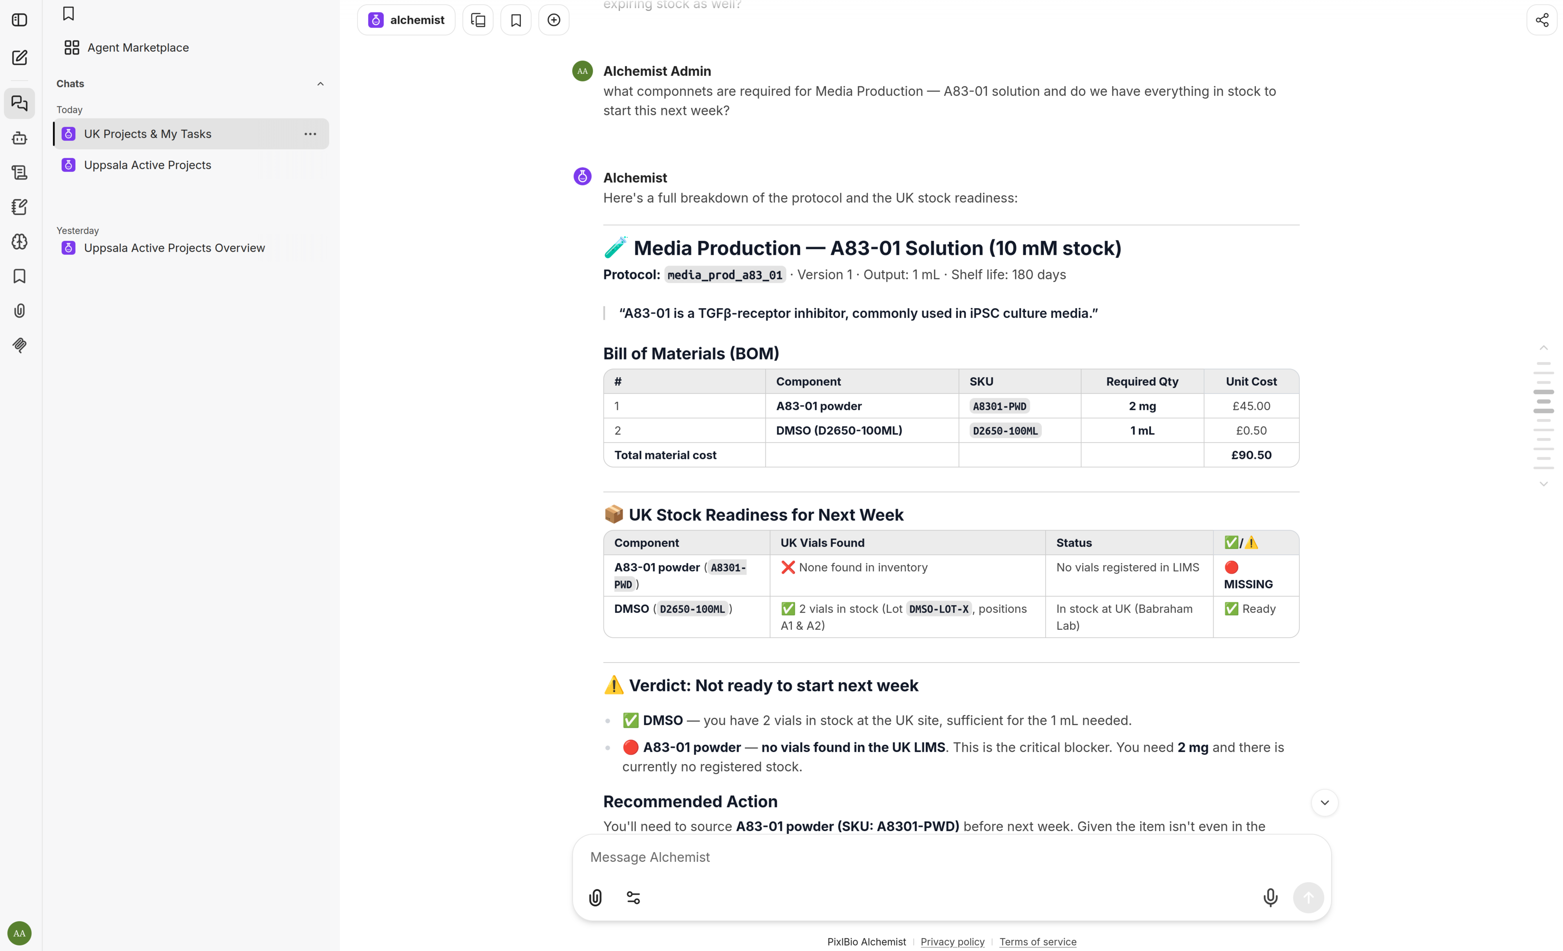Click the message outline scroll indicator bars
Viewport: 1563px width, 951px height.
pos(1543,415)
